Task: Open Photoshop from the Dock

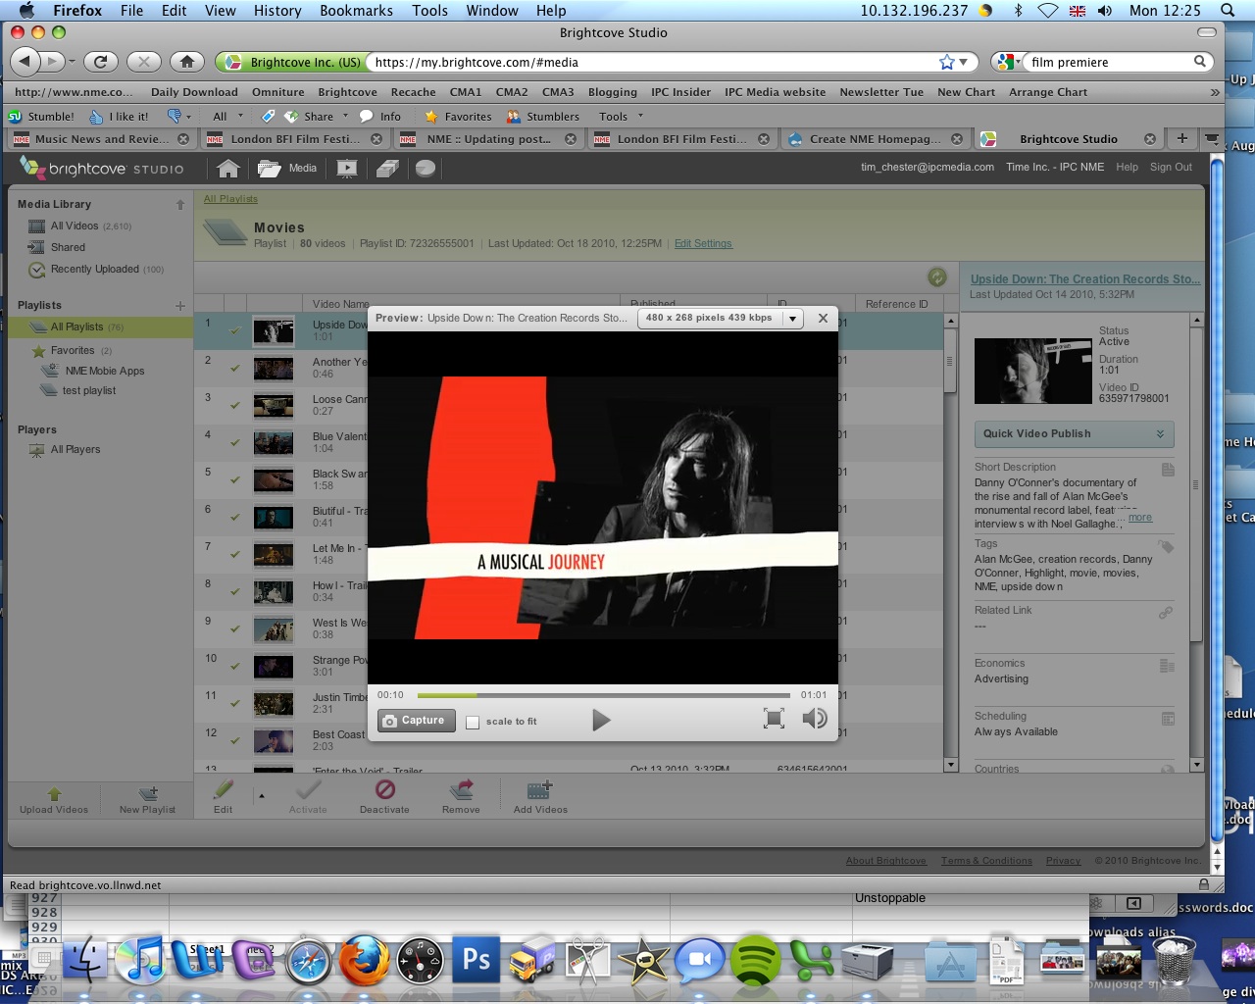Action: (477, 960)
